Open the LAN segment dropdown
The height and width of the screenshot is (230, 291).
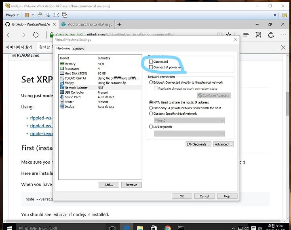pyautogui.click(x=189, y=133)
